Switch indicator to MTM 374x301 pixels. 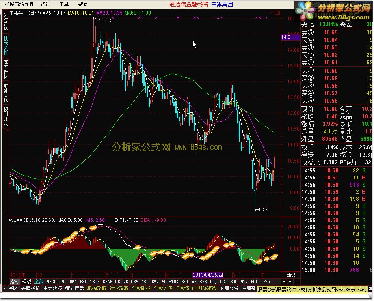244,282
